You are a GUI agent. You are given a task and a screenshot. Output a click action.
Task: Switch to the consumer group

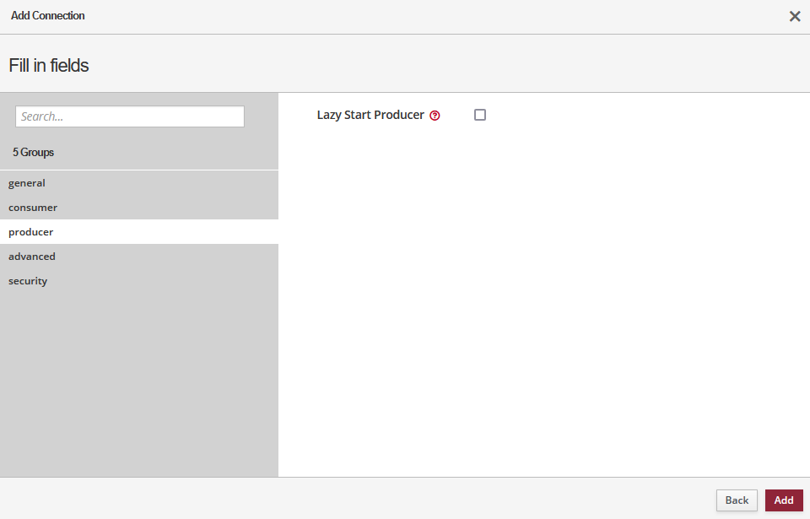(33, 208)
